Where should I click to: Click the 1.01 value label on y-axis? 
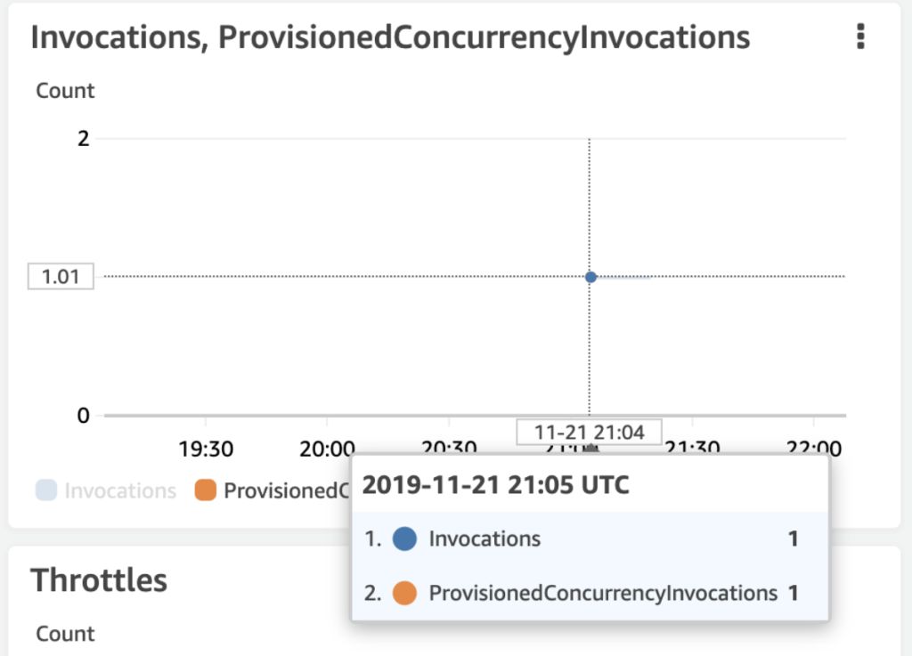pyautogui.click(x=60, y=276)
